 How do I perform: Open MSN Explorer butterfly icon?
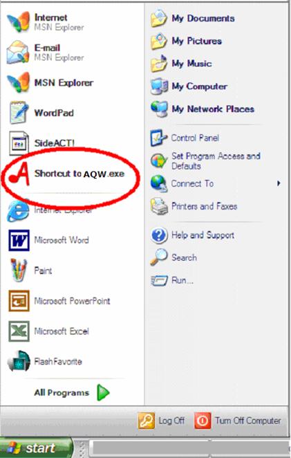click(18, 82)
